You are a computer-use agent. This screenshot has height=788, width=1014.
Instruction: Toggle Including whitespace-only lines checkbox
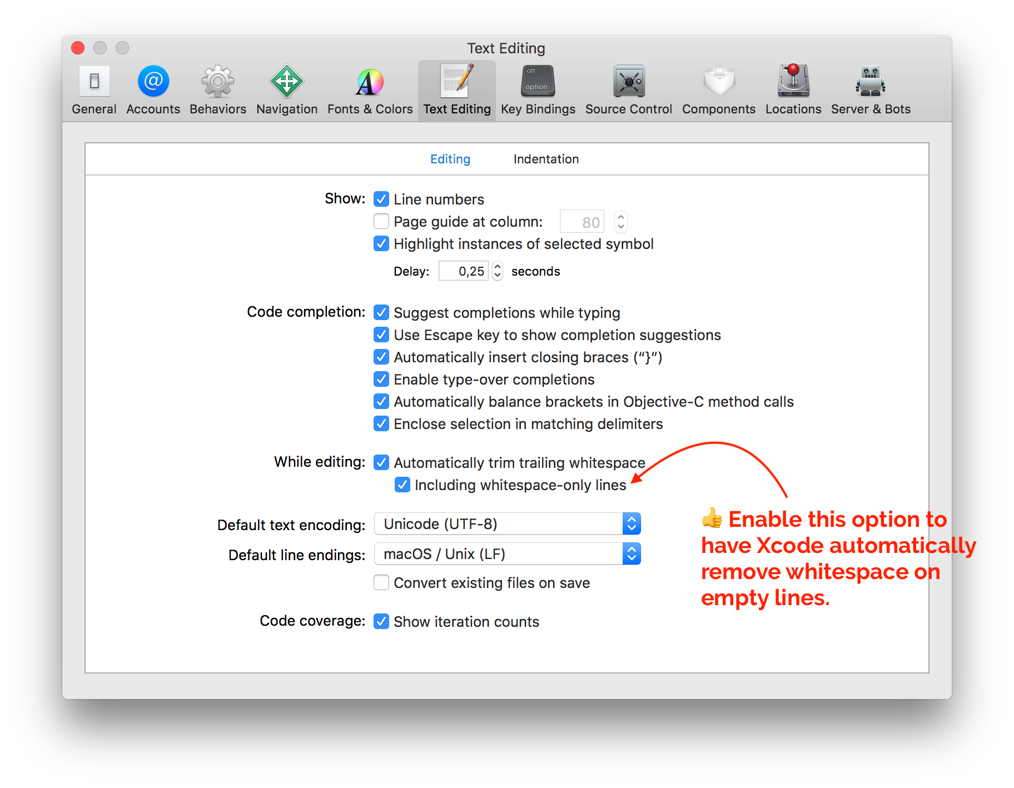402,485
